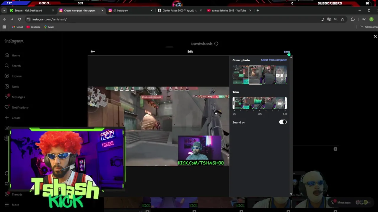Close the Instagram create post overlay
Viewport: 378px width, 212px height.
pos(375,36)
